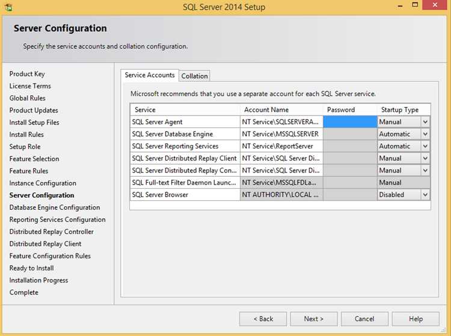
Task: Go back with the Back button
Action: click(263, 319)
